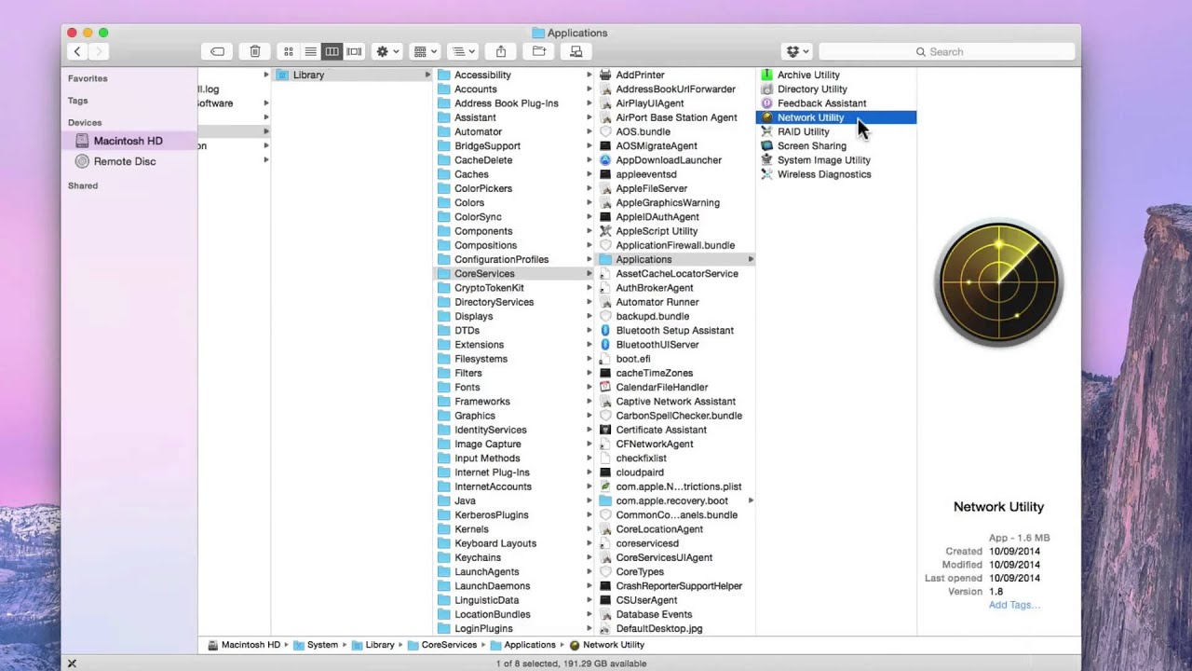Click the Edit Tags toolbar icon
Viewport: 1192px width, 671px height.
(x=217, y=52)
